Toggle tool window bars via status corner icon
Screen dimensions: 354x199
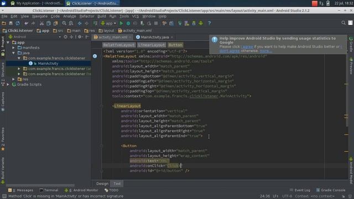pos(4,196)
